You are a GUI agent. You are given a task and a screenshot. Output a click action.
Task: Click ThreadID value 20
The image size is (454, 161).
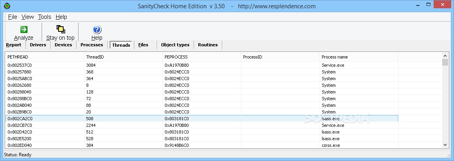(88, 112)
